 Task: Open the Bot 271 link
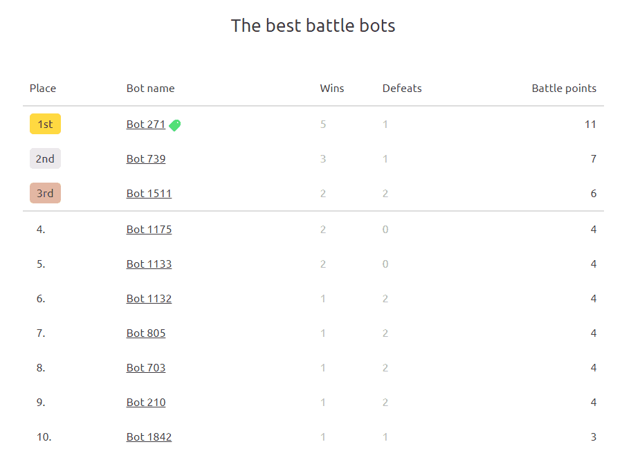[x=145, y=125]
